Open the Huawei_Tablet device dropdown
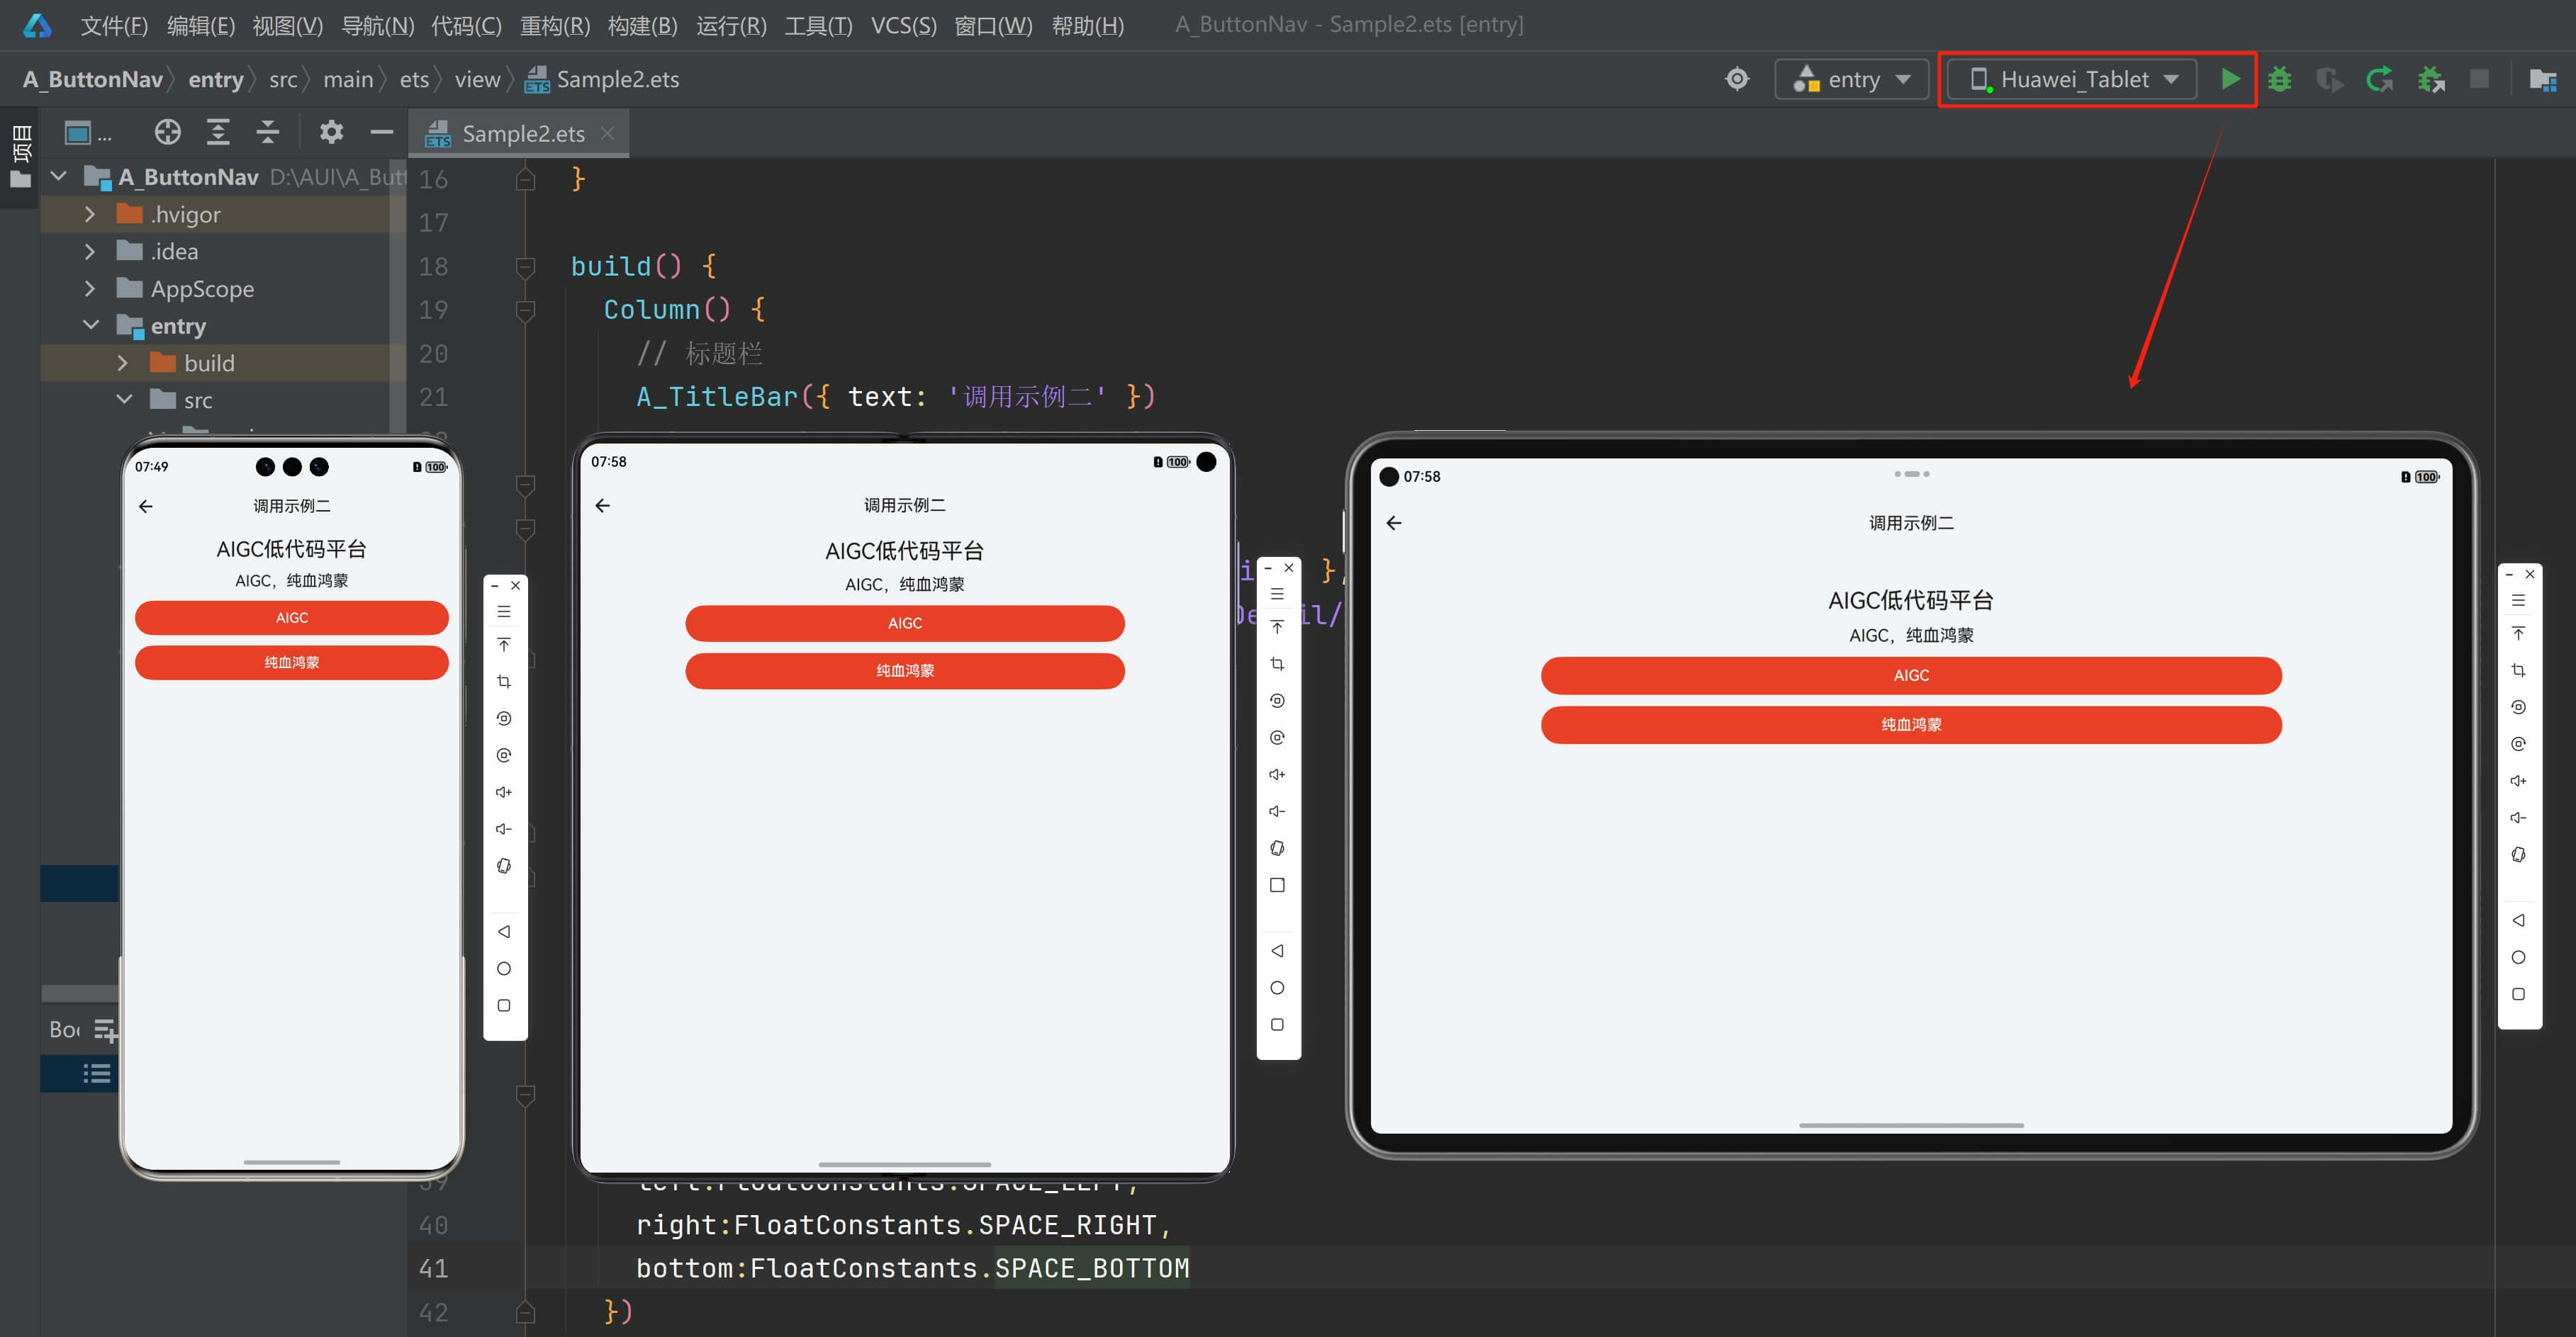The width and height of the screenshot is (2576, 1337). pos(2072,79)
